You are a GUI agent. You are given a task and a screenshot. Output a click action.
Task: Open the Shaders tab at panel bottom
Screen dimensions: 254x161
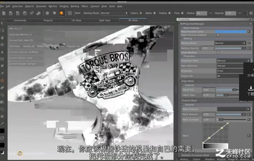click(210, 159)
